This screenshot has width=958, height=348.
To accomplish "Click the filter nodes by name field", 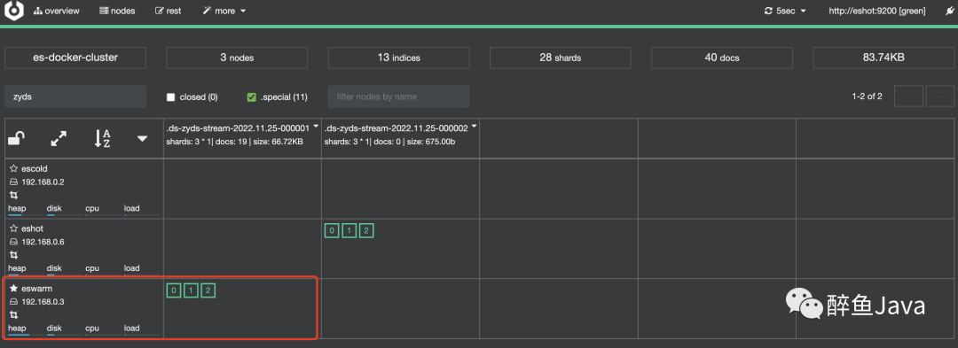I will pos(398,97).
